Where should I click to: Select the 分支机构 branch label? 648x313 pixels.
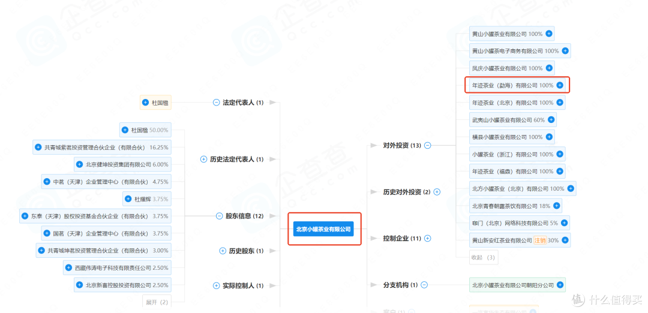(x=396, y=285)
